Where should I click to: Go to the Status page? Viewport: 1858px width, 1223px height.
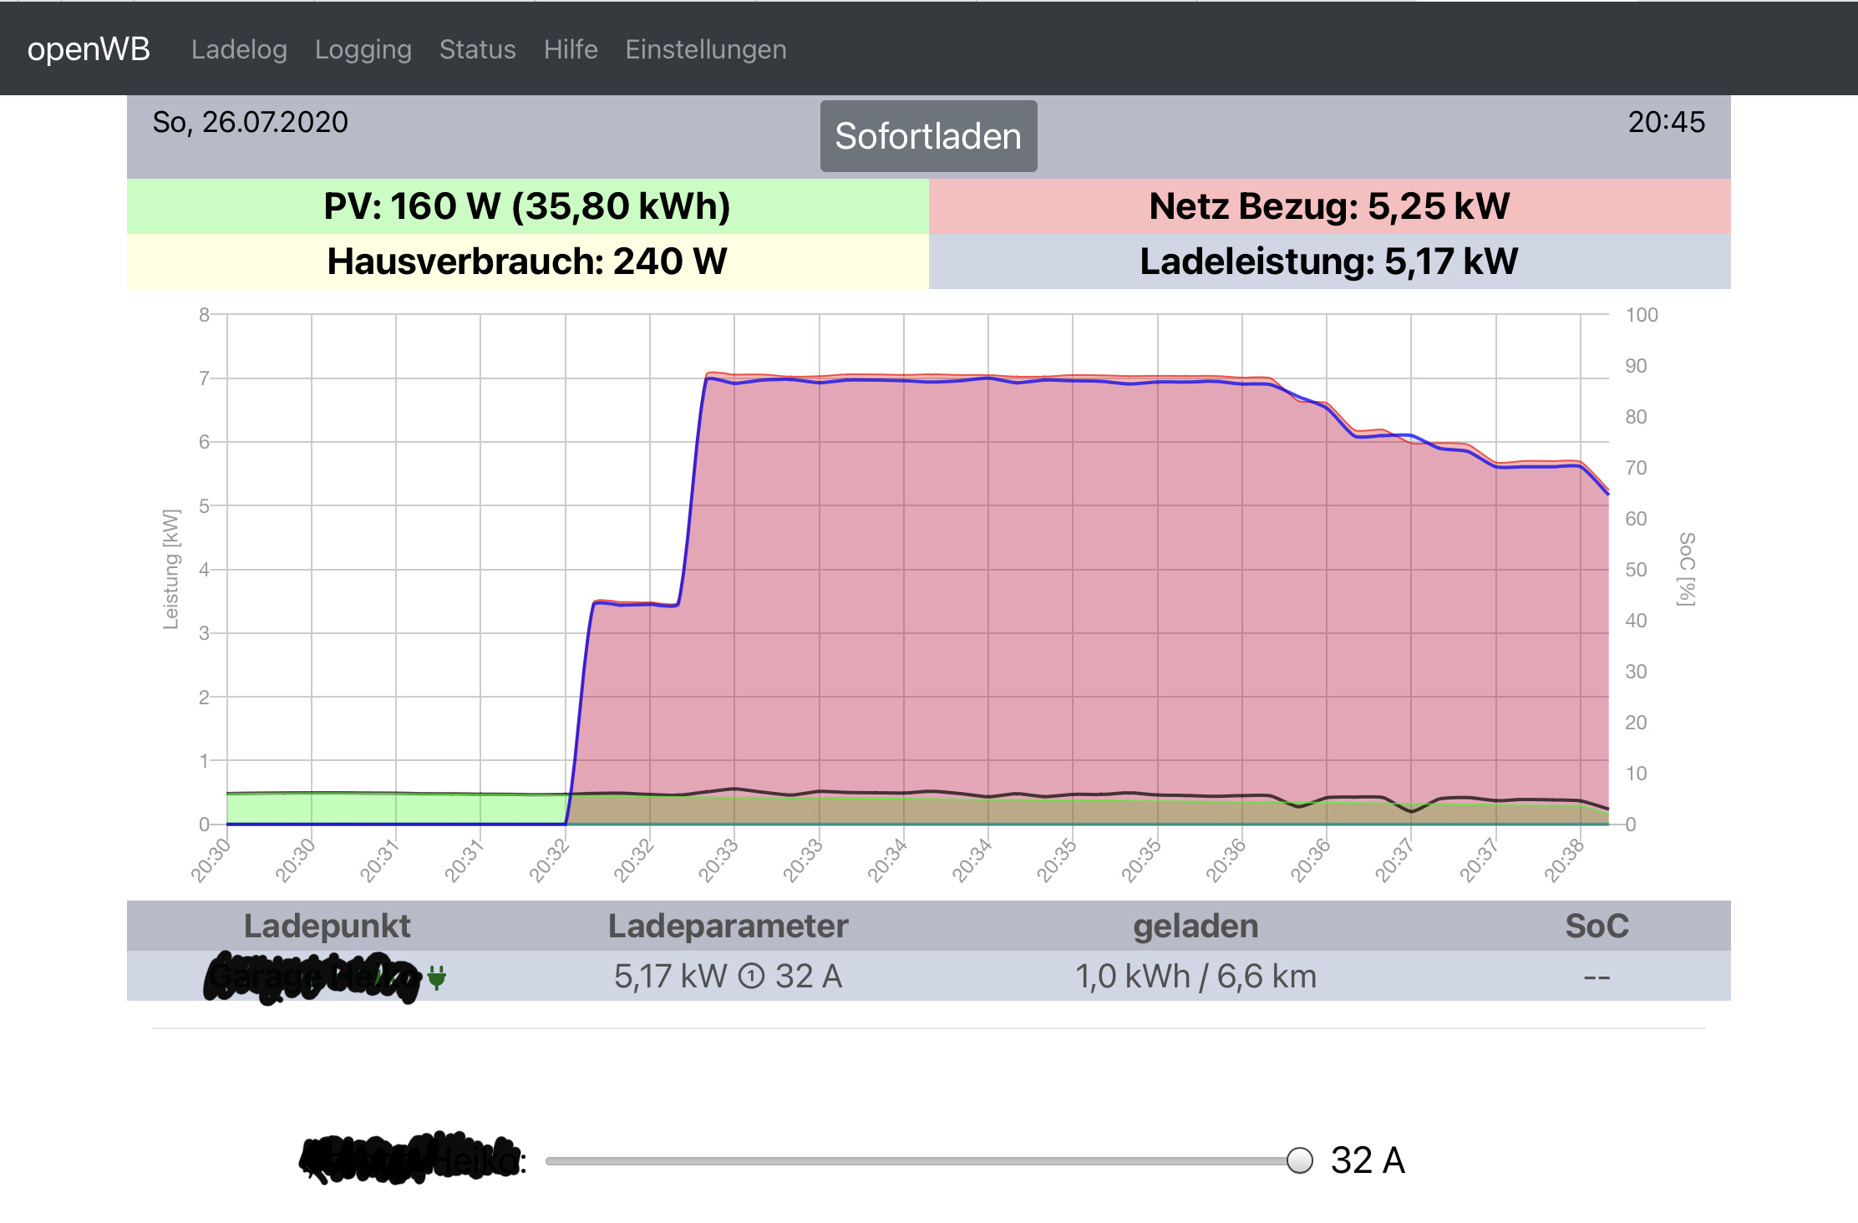point(477,49)
